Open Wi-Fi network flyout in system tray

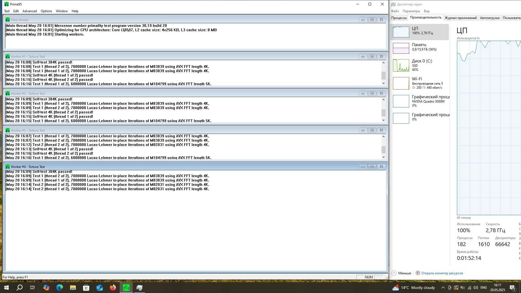pyautogui.click(x=469, y=288)
